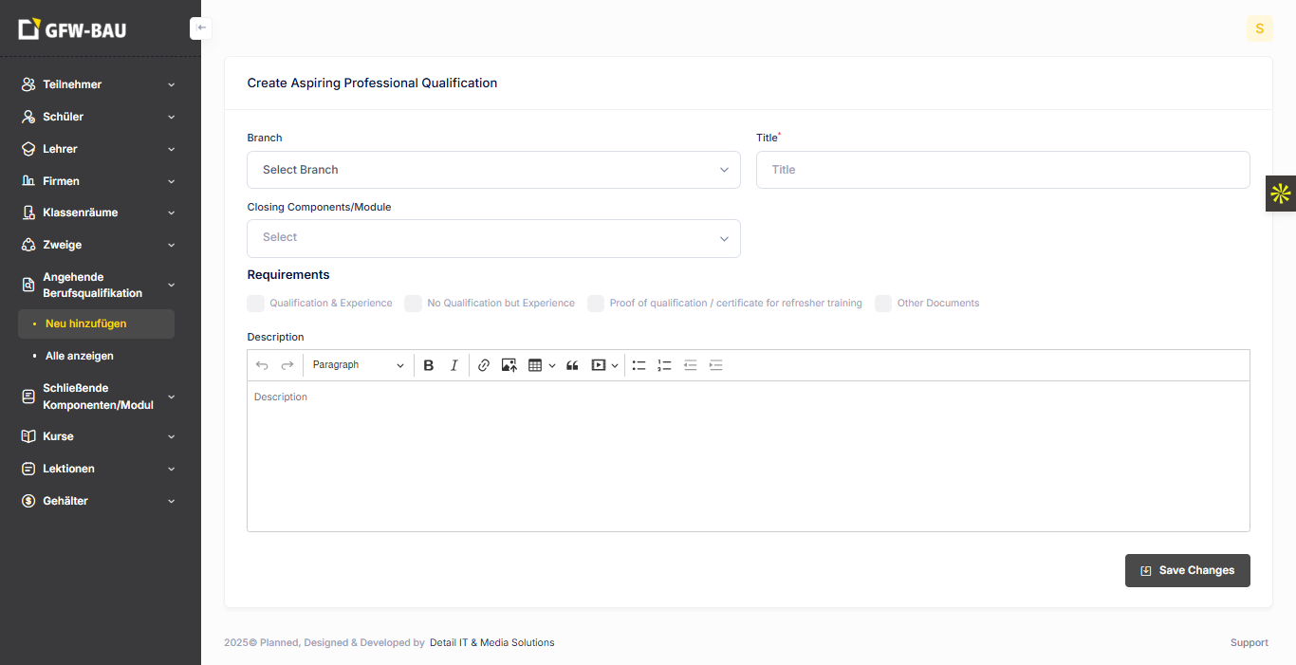Open Alle anzeigen in the sidebar

point(80,356)
